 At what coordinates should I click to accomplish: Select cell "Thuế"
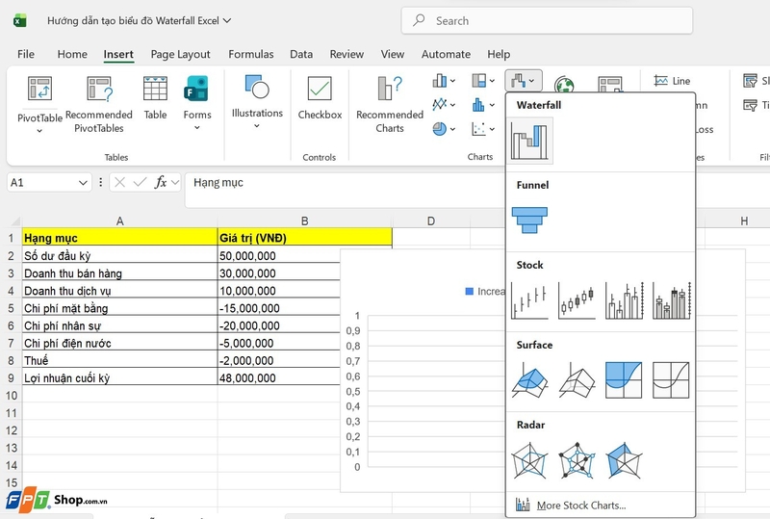119,360
